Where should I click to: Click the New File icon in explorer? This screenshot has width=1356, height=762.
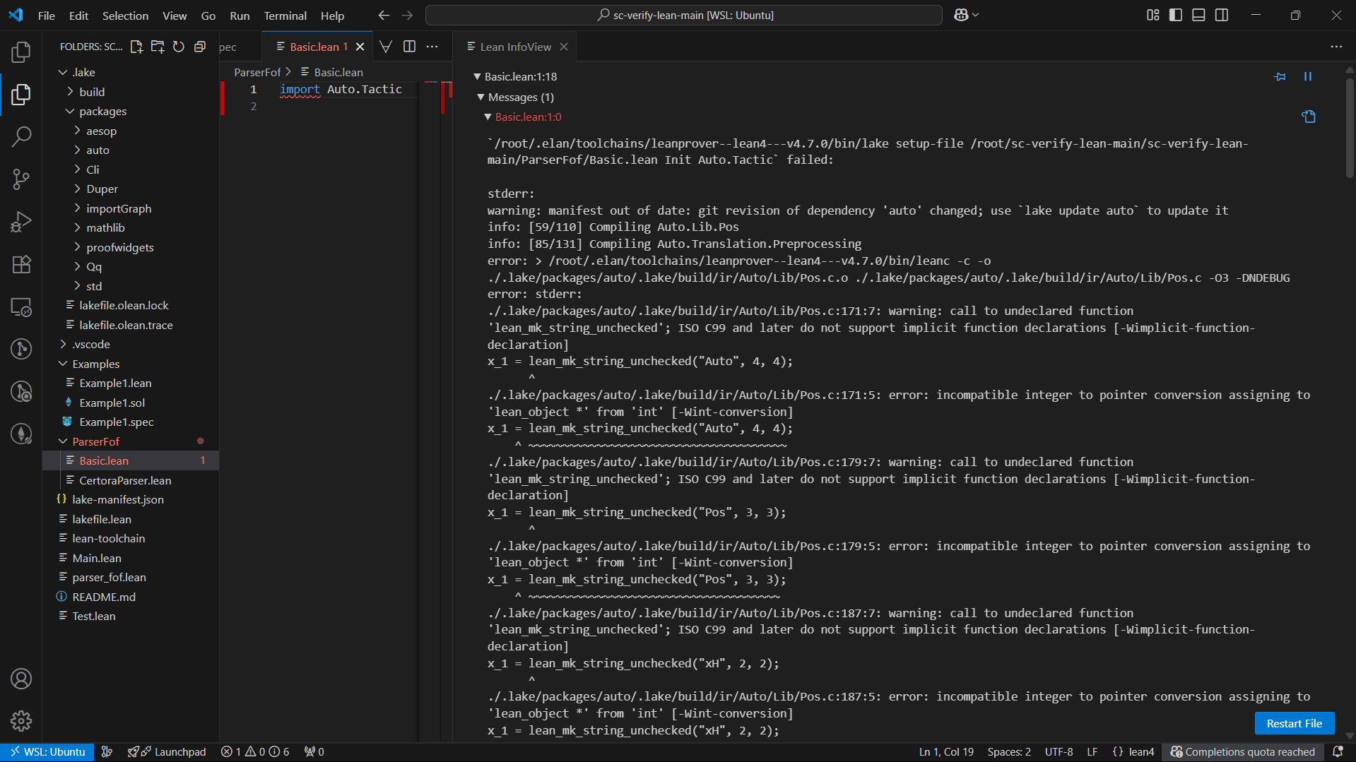(x=136, y=47)
